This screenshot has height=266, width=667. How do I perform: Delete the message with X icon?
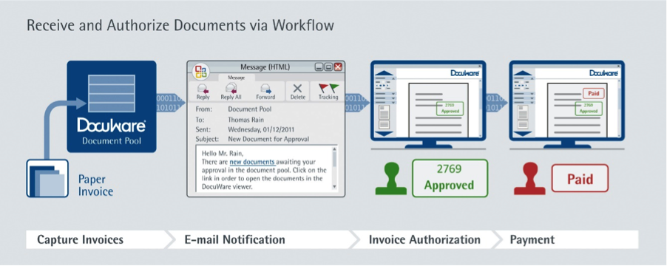point(298,89)
